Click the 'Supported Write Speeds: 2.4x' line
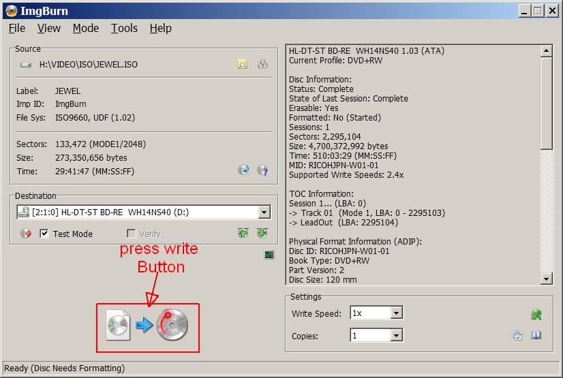Viewport: 563px width, 378px height. tap(346, 175)
